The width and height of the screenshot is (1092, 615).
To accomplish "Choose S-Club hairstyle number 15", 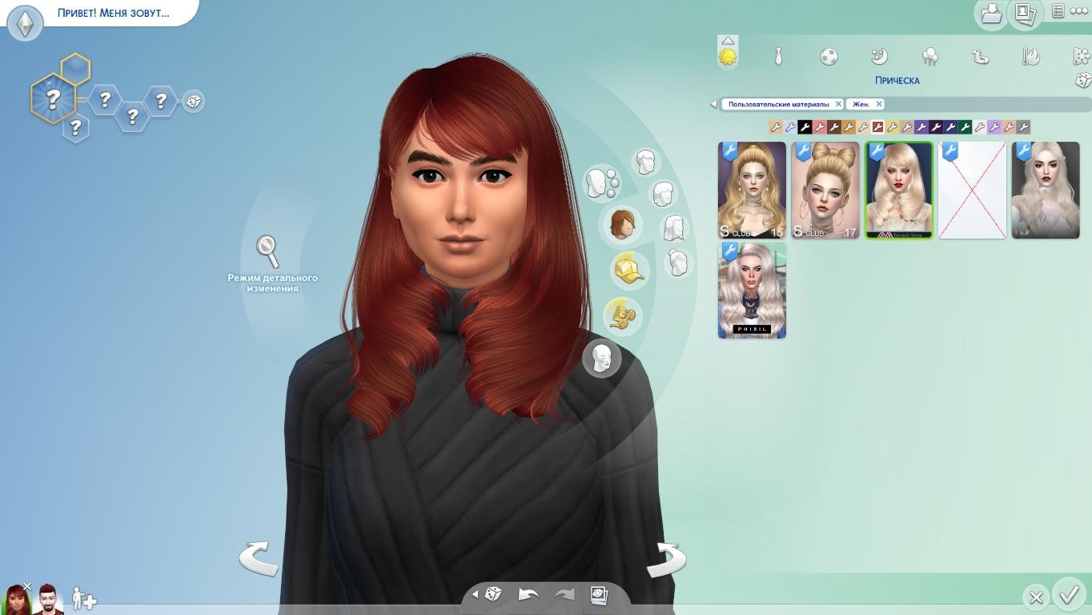I will pyautogui.click(x=752, y=191).
